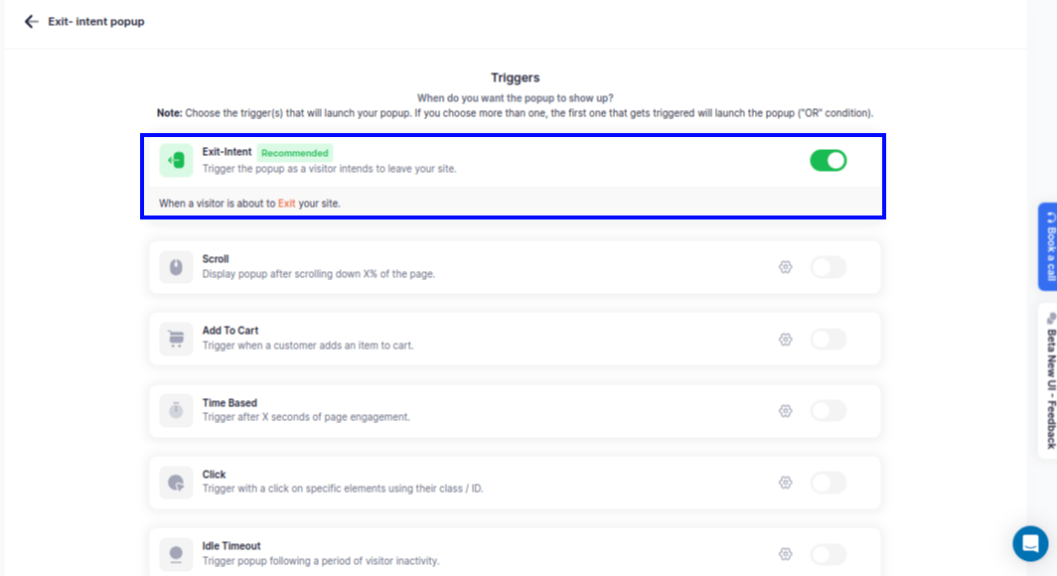Open Click trigger settings gear
Screen dimensions: 1057x576
[x=785, y=482]
